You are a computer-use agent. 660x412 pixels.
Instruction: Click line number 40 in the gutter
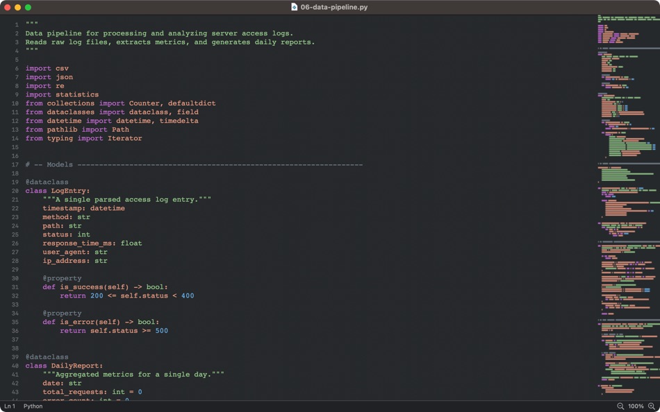point(15,366)
